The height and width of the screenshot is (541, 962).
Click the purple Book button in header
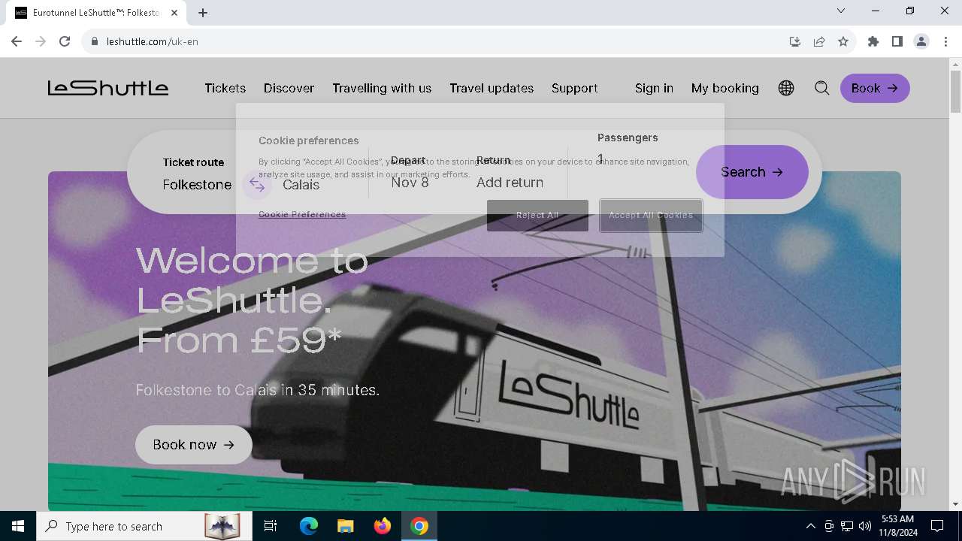(875, 88)
